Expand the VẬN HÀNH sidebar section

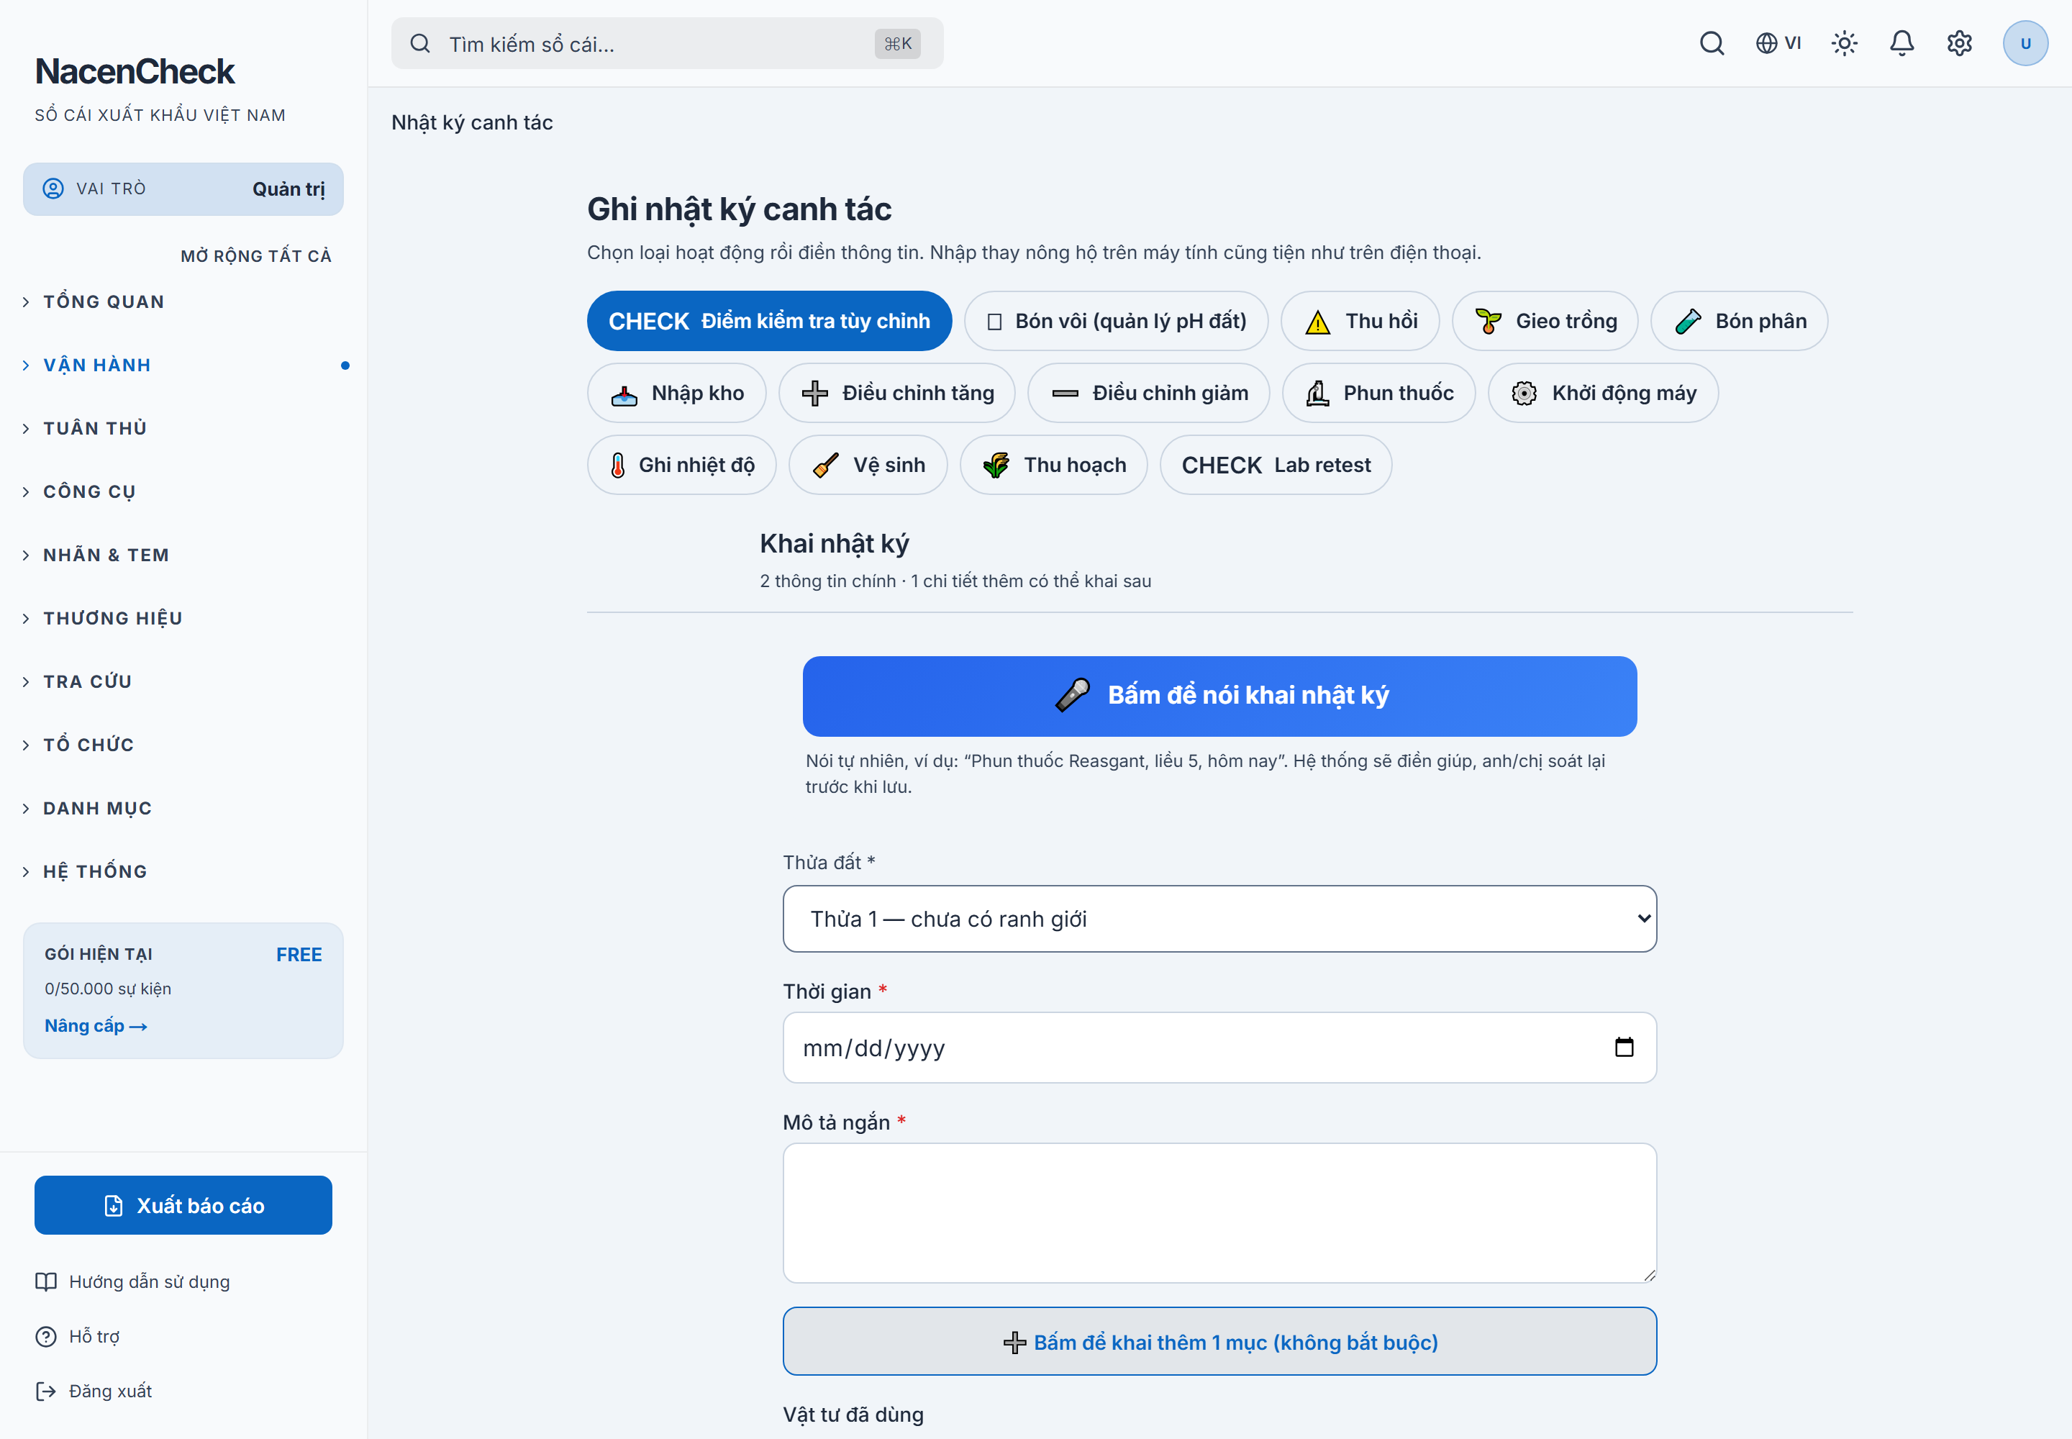(183, 366)
